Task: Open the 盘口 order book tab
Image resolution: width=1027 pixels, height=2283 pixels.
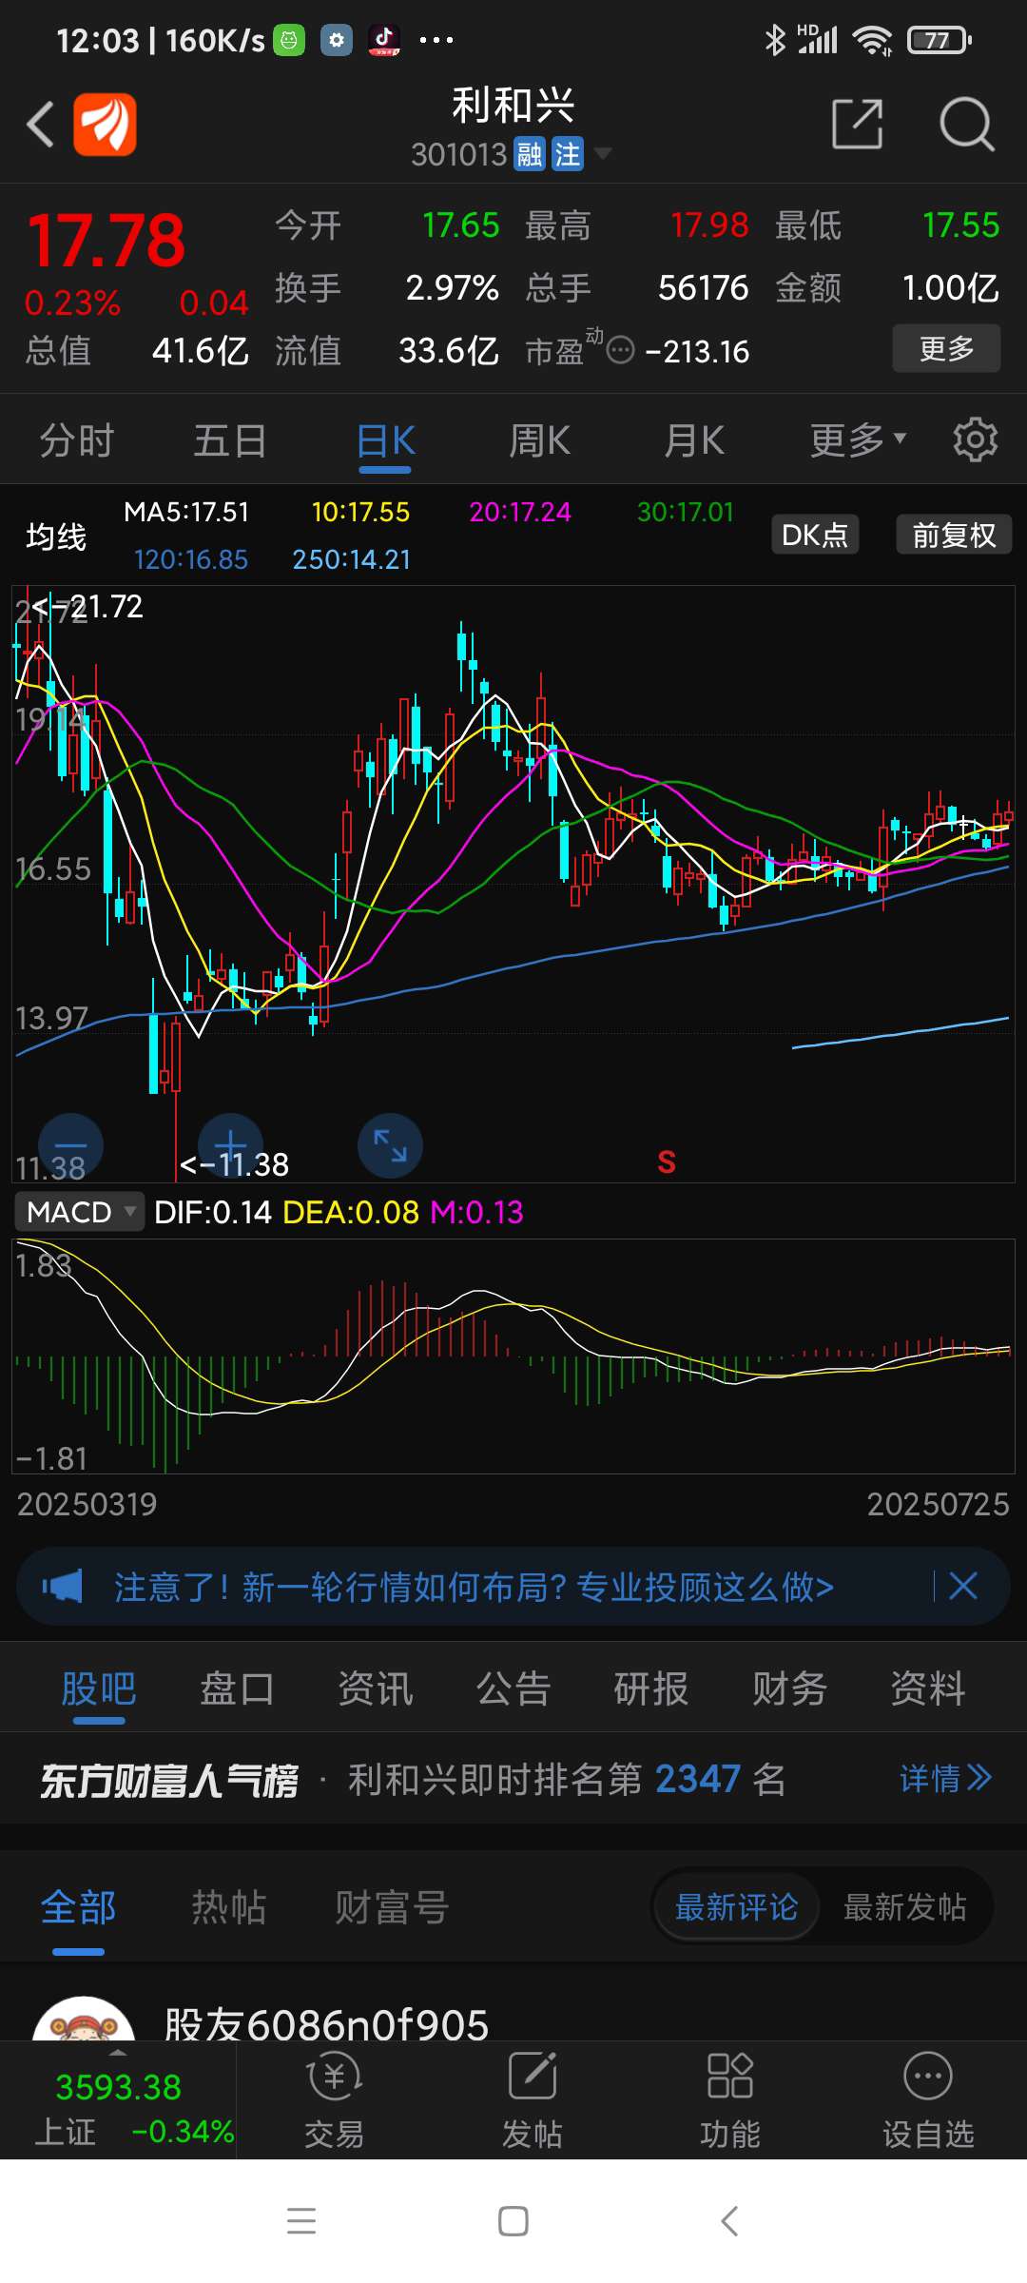Action: point(237,1688)
